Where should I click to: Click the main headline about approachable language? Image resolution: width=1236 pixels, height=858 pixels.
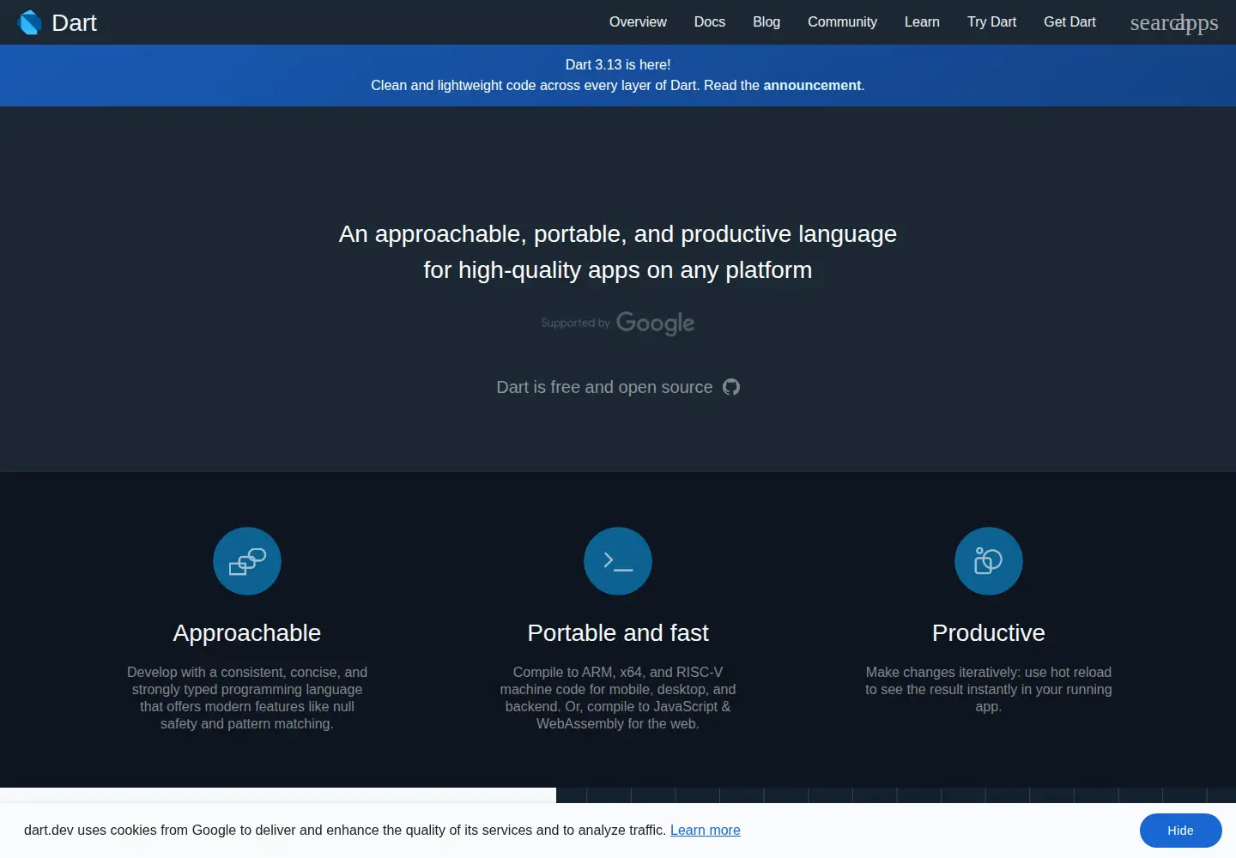point(618,252)
